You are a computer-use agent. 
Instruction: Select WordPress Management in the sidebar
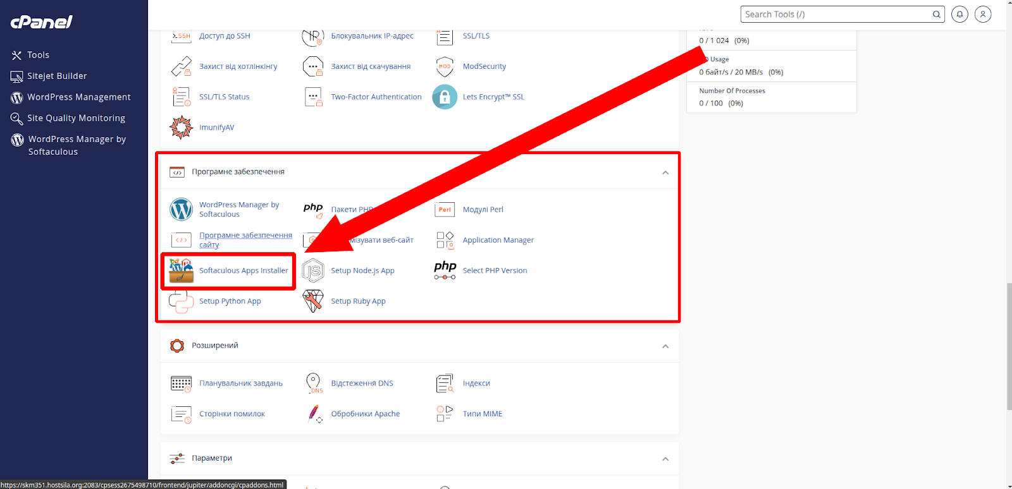pos(71,97)
